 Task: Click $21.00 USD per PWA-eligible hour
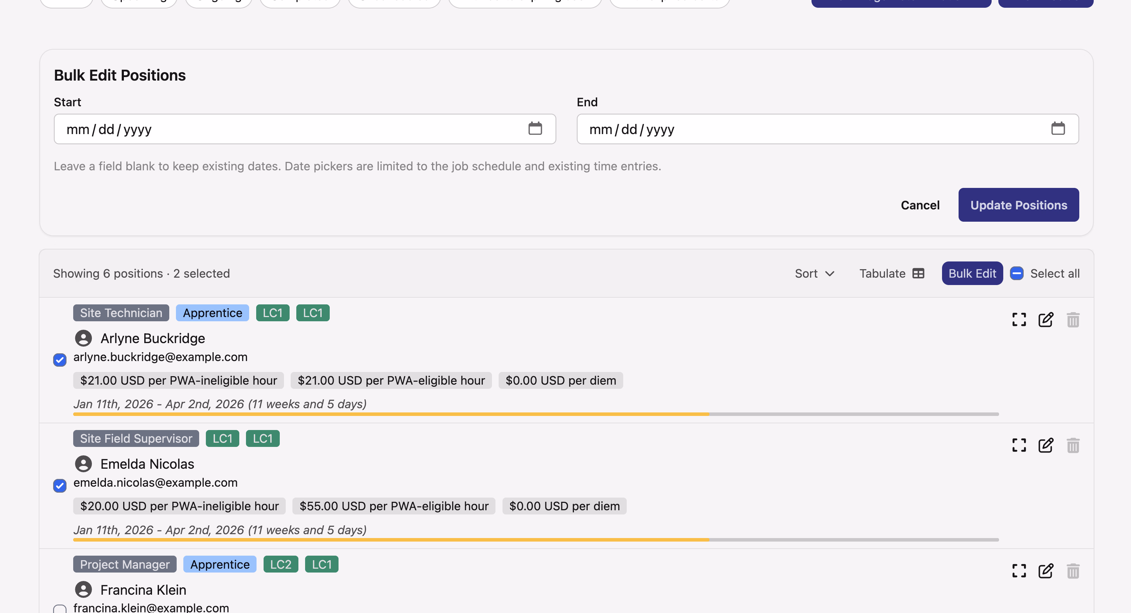tap(391, 380)
